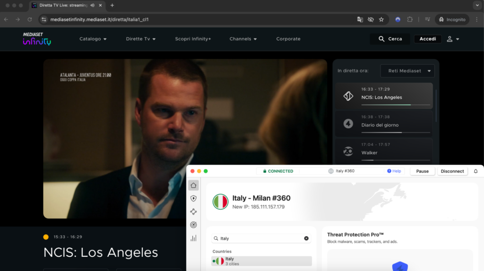Open the media control icon in Chrome toolbar
Viewport: 484px width, 271px height.
(x=427, y=19)
